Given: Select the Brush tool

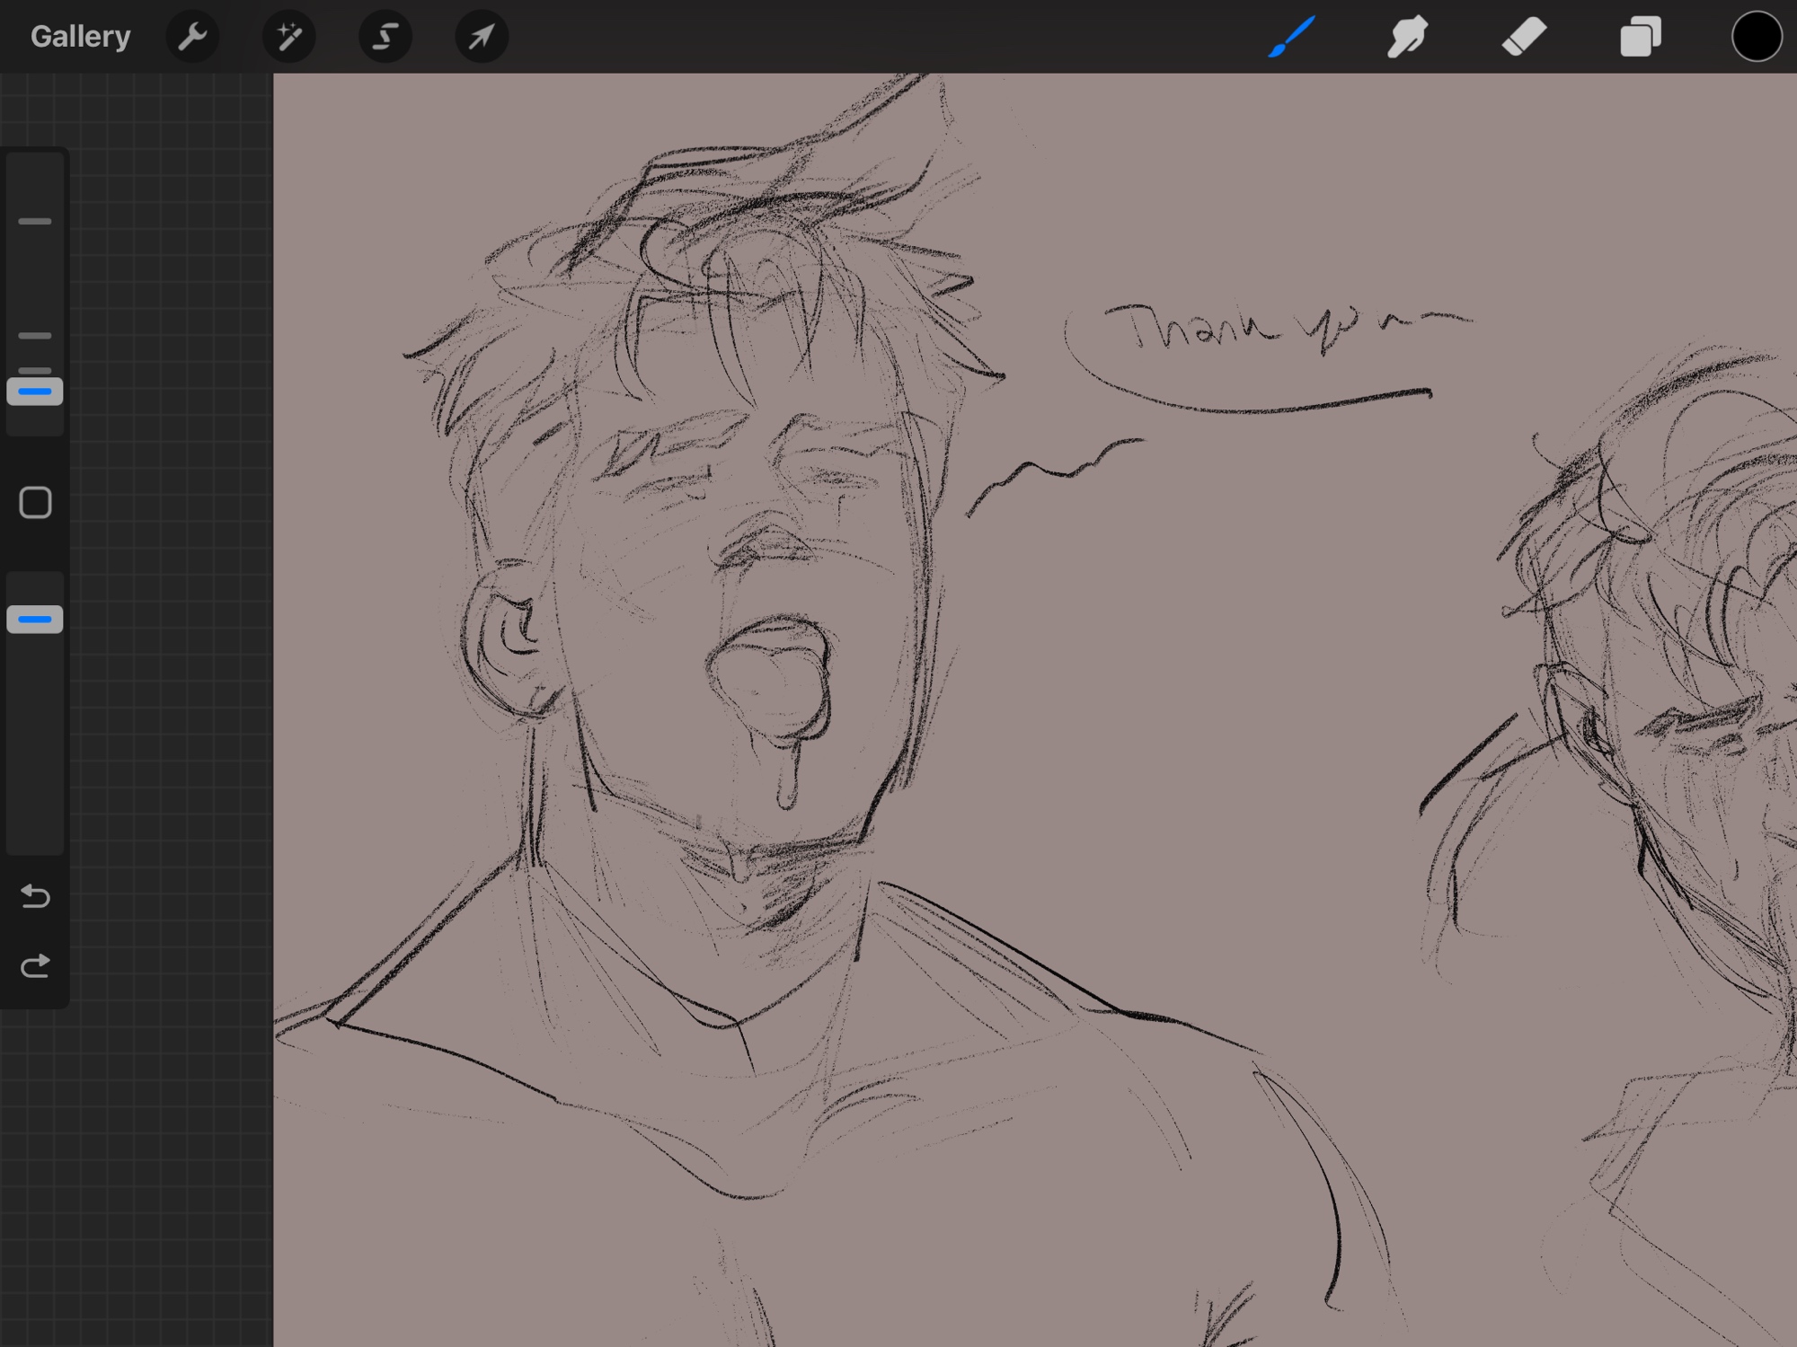Looking at the screenshot, I should (1291, 37).
